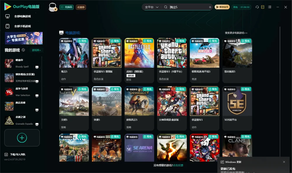The width and height of the screenshot is (292, 173).
Task: Click the search magnifier icon
Action: point(166,7)
